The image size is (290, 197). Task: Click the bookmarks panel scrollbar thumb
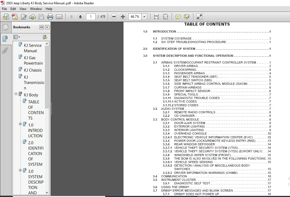coord(47,77)
